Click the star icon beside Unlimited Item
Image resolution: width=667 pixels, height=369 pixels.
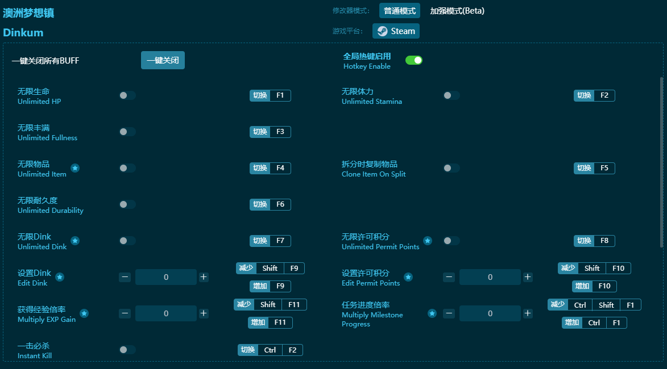(x=75, y=168)
